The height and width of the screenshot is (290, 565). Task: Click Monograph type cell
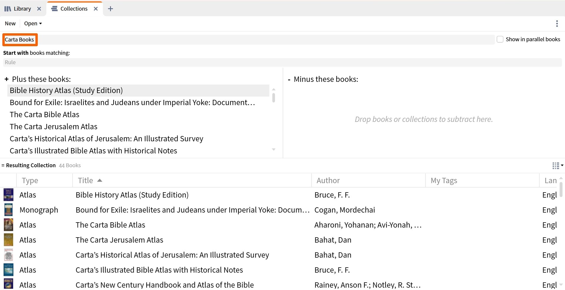click(39, 210)
